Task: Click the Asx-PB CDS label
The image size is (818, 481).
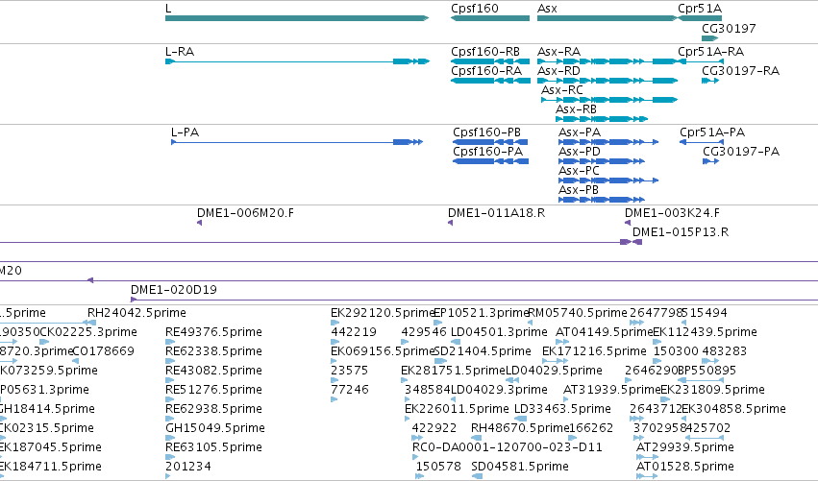Action: pyautogui.click(x=579, y=191)
